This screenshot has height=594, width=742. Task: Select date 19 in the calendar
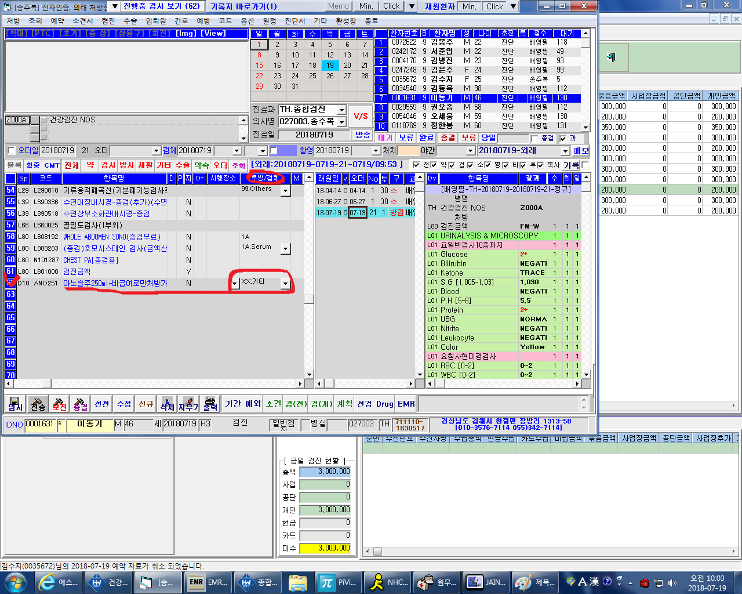[330, 66]
